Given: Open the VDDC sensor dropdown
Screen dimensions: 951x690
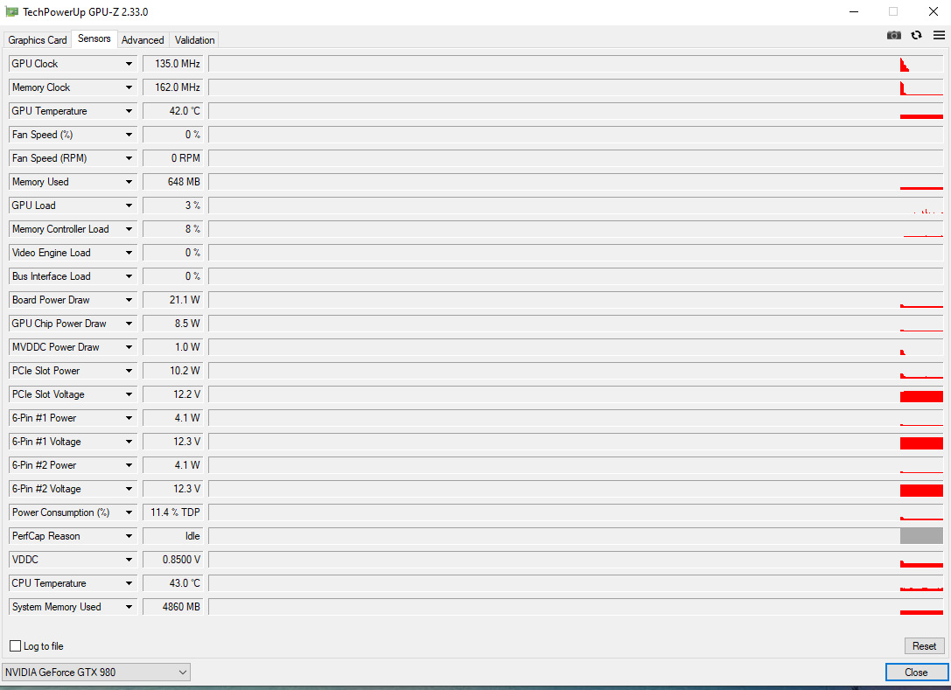Looking at the screenshot, I should (129, 561).
